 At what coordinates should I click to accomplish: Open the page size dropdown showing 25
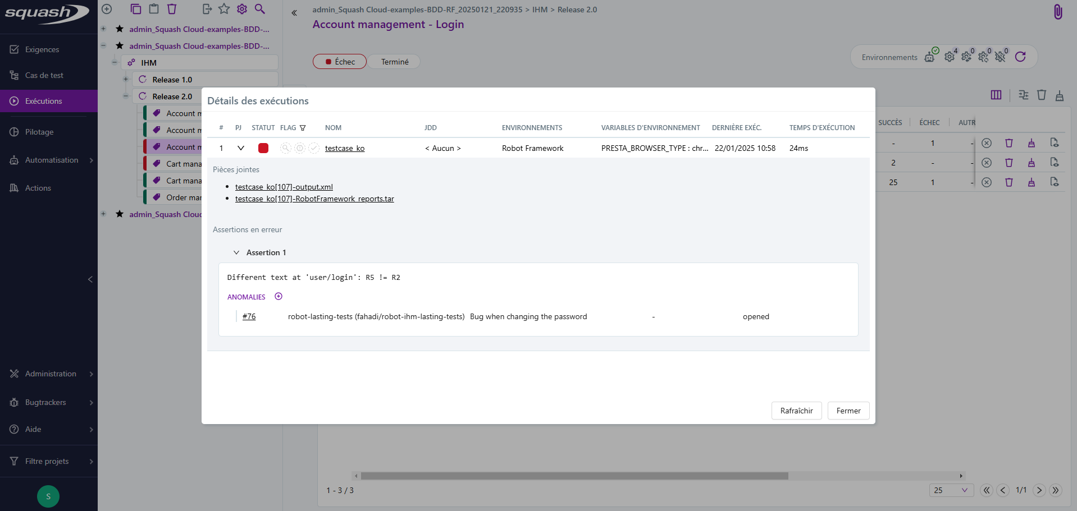951,490
